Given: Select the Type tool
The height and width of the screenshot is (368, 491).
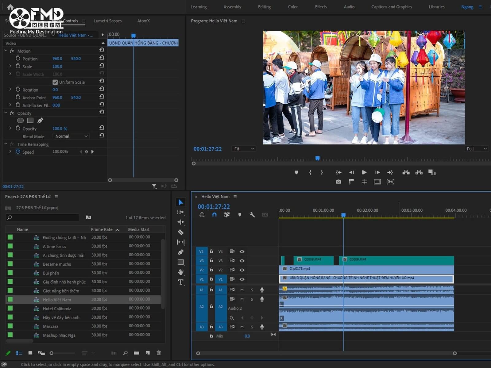Looking at the screenshot, I should 181,282.
